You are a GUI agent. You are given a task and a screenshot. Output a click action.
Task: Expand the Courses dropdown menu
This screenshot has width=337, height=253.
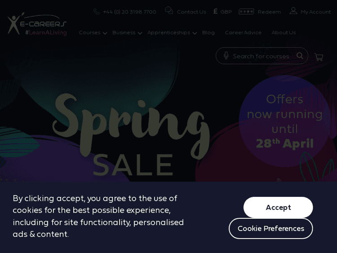[93, 32]
